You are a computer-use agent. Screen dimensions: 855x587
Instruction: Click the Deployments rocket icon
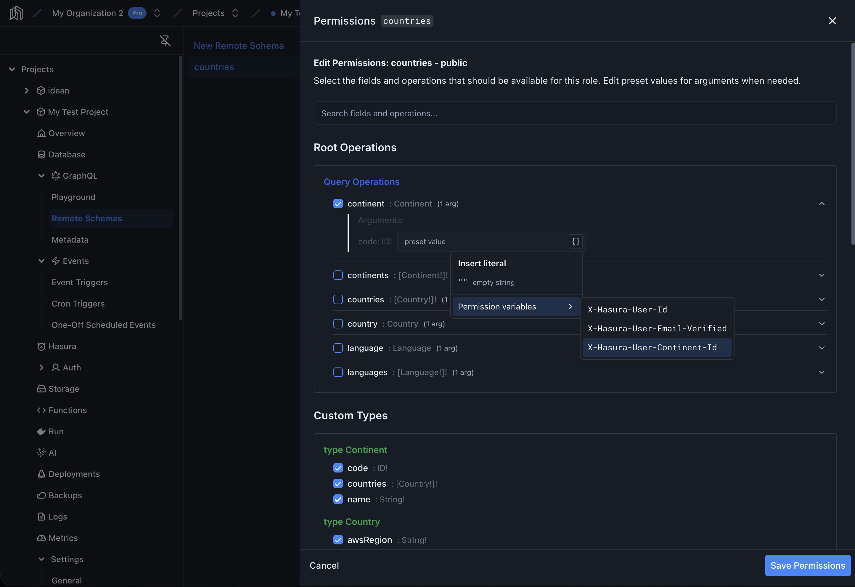41,474
